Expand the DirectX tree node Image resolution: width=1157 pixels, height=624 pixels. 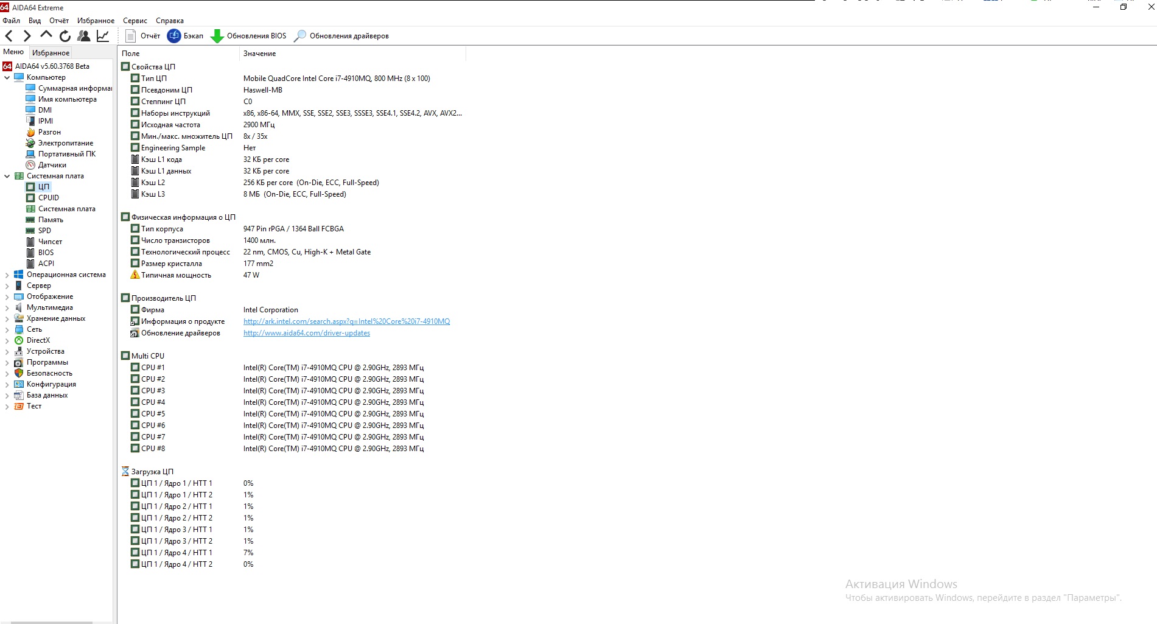pyautogui.click(x=7, y=340)
